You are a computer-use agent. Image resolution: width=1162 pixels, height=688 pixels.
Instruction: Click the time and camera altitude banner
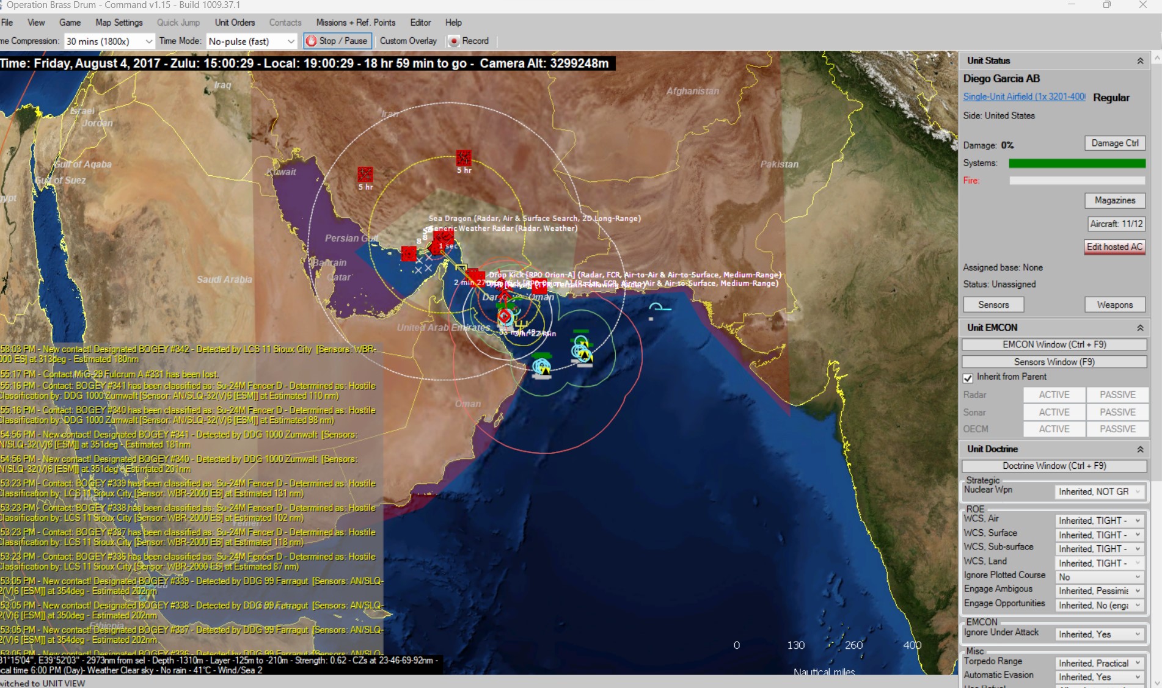307,63
